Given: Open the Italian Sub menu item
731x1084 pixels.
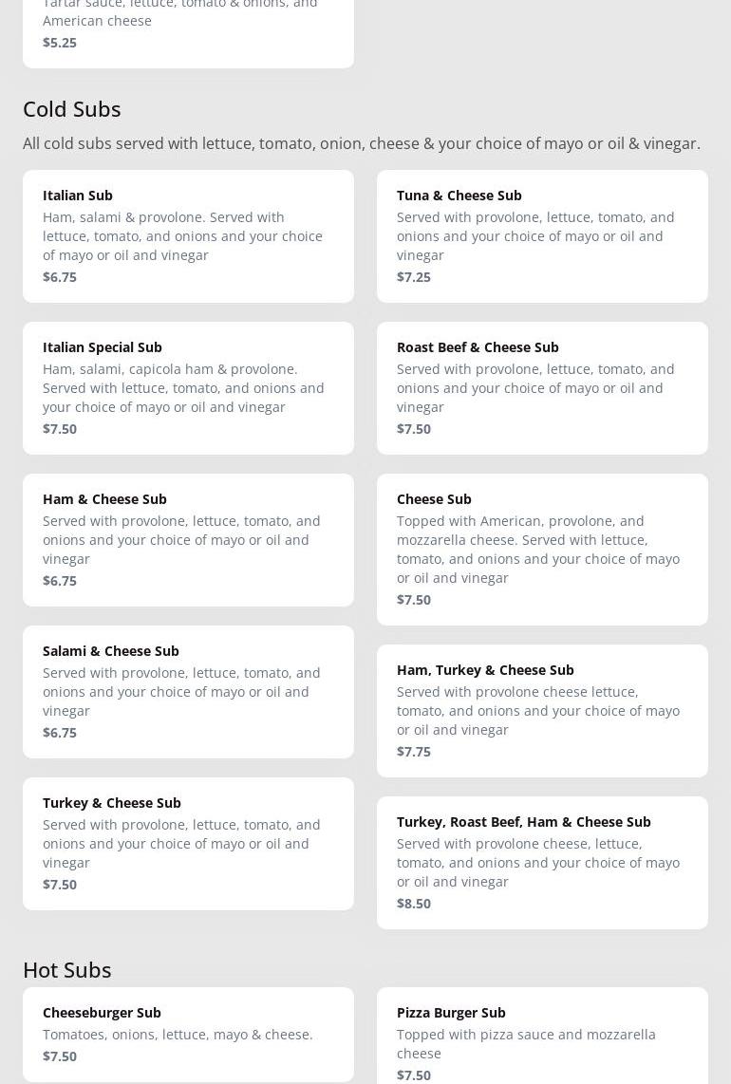Looking at the screenshot, I should [188, 236].
